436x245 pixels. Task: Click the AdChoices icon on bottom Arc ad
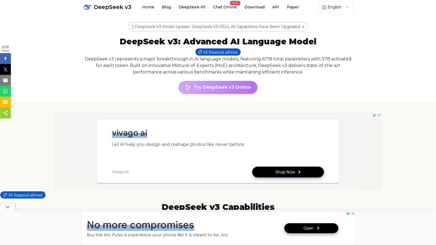[348, 214]
